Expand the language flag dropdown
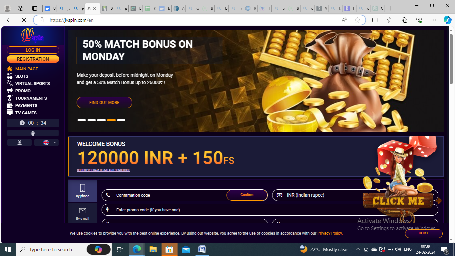 (46, 143)
